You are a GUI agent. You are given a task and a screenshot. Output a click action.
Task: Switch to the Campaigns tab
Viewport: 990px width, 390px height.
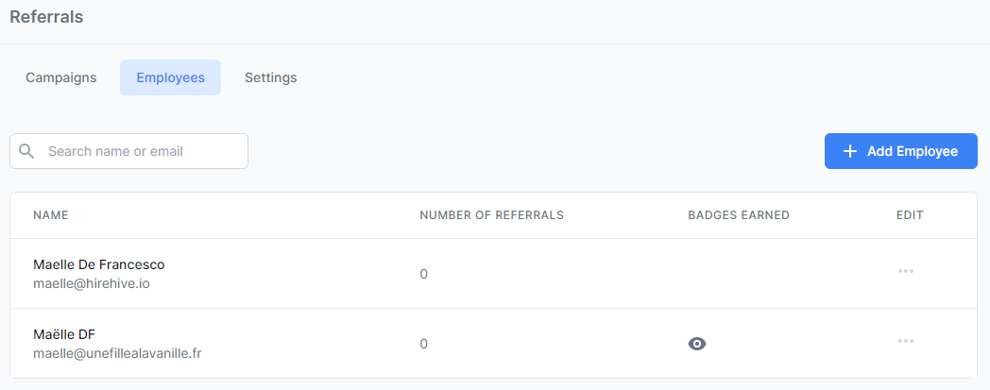click(x=60, y=77)
